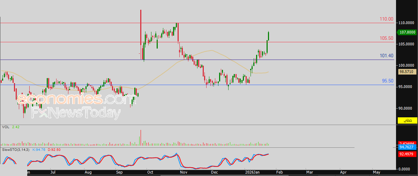418x176 pixels.
Task: Click the blue 94.7627 stochastic value tag
Action: coord(407,147)
